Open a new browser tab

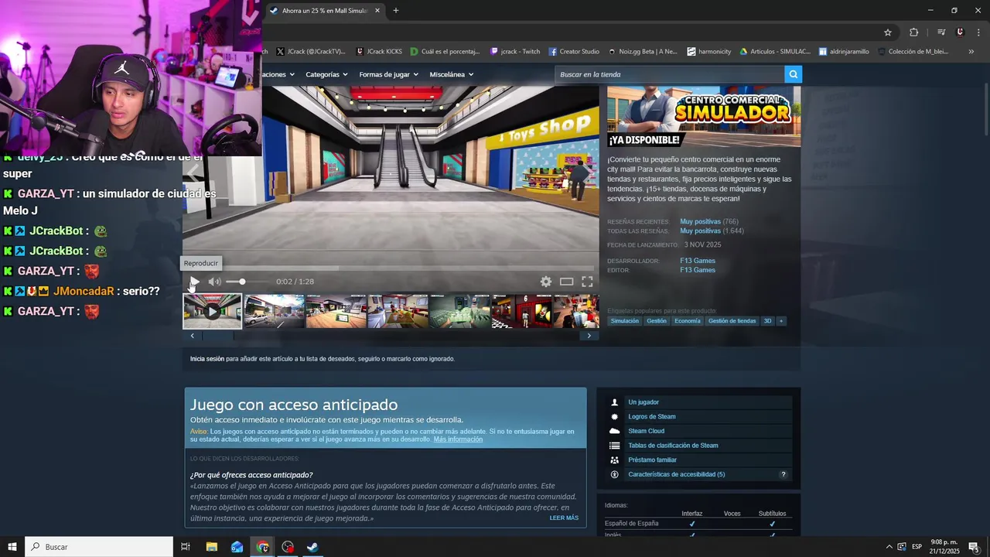(396, 11)
